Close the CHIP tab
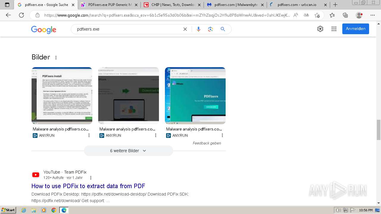The image size is (381, 214). click(x=199, y=5)
